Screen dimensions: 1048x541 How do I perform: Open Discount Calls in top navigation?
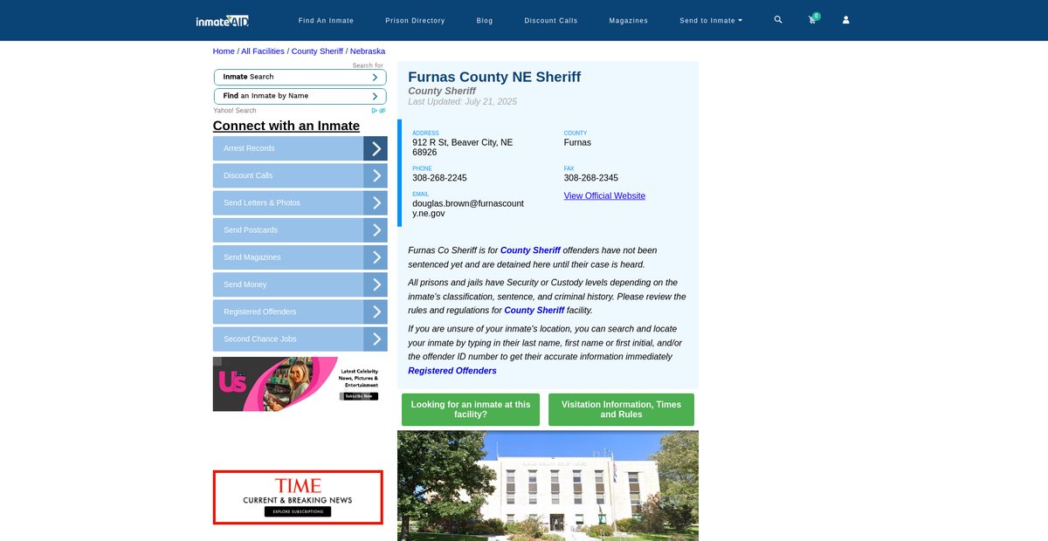[551, 20]
